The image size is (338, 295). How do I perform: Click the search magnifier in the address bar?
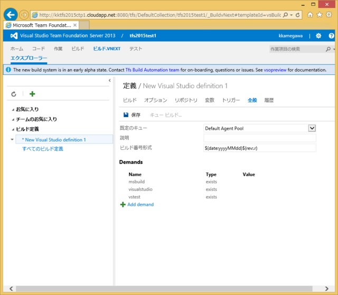coord(285,15)
